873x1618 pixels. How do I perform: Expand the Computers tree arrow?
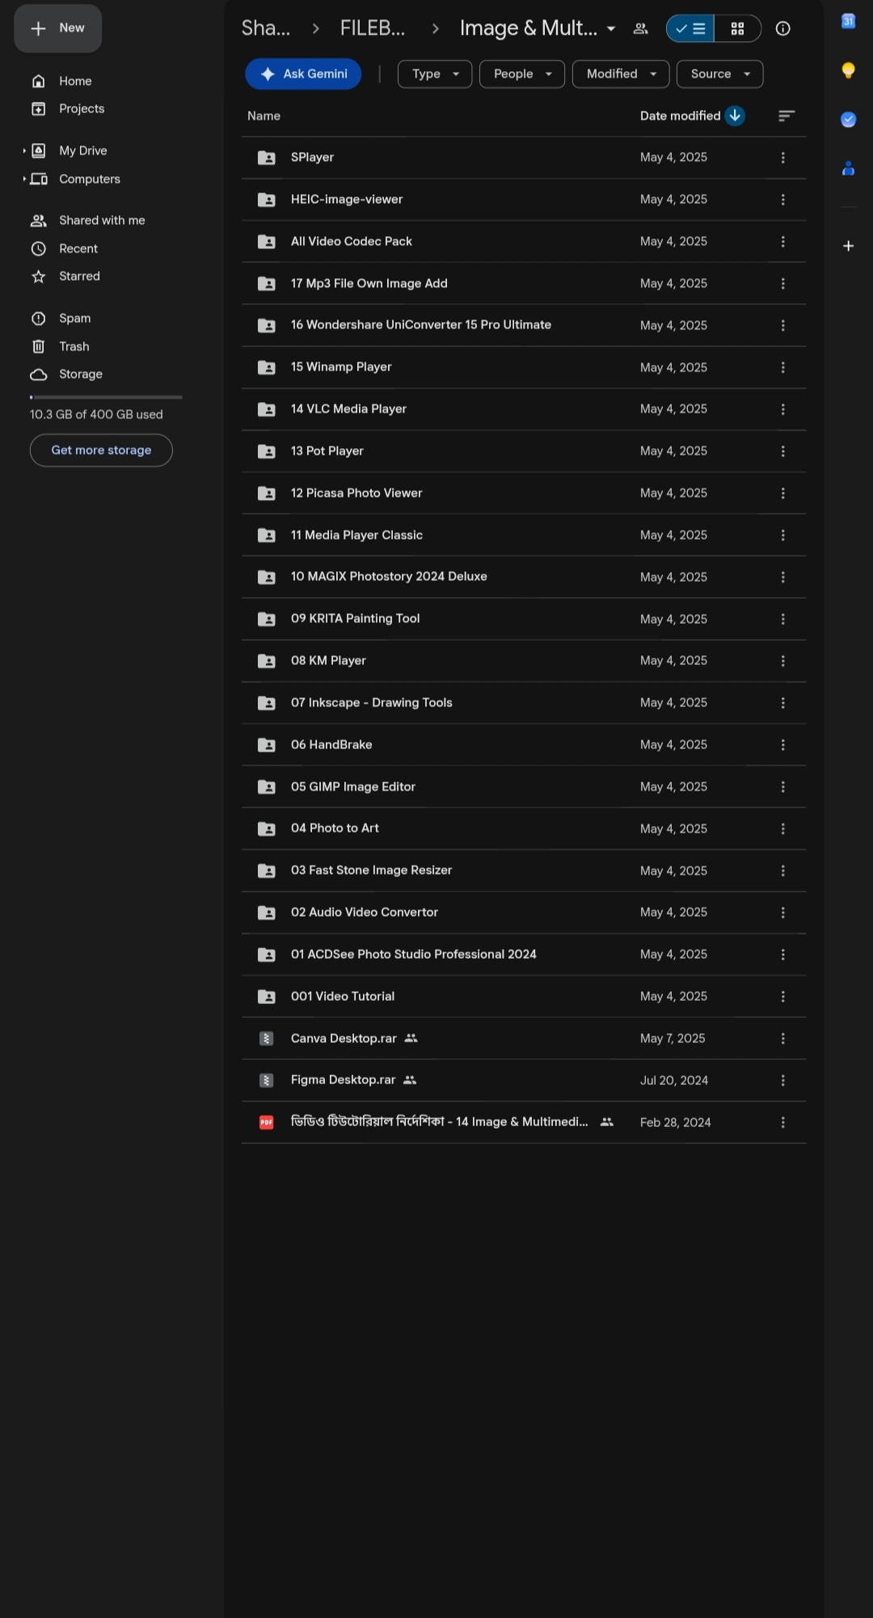(24, 179)
